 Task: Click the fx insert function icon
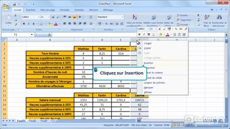(49, 35)
